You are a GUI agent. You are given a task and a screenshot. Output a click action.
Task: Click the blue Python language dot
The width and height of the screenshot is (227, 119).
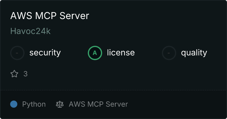14,104
